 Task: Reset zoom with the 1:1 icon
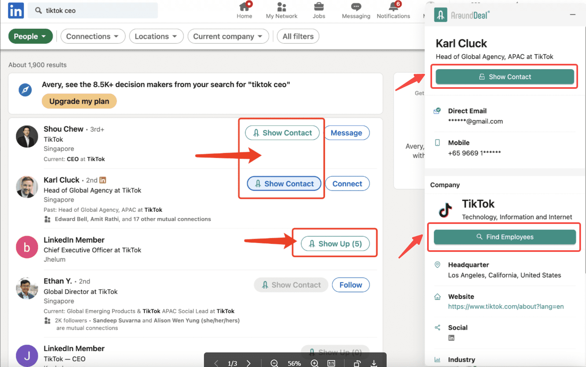pos(331,363)
